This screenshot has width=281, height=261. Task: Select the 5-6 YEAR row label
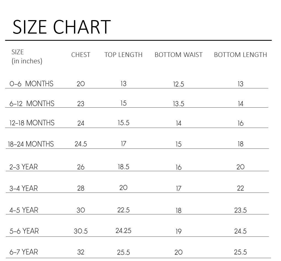(24, 231)
